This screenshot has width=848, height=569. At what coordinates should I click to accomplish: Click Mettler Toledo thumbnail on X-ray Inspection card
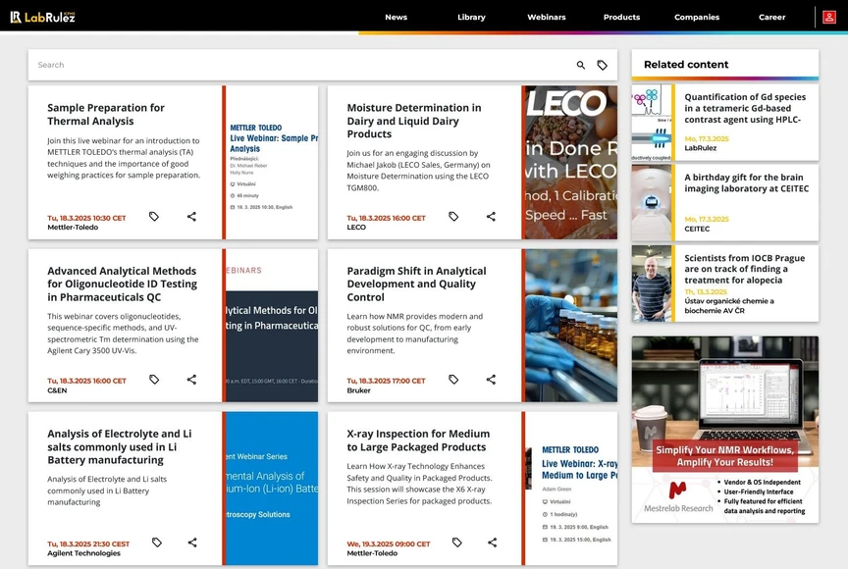coord(571,489)
